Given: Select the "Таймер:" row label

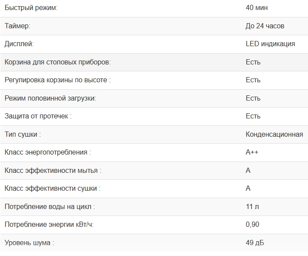Looking at the screenshot, I should coord(17,26).
